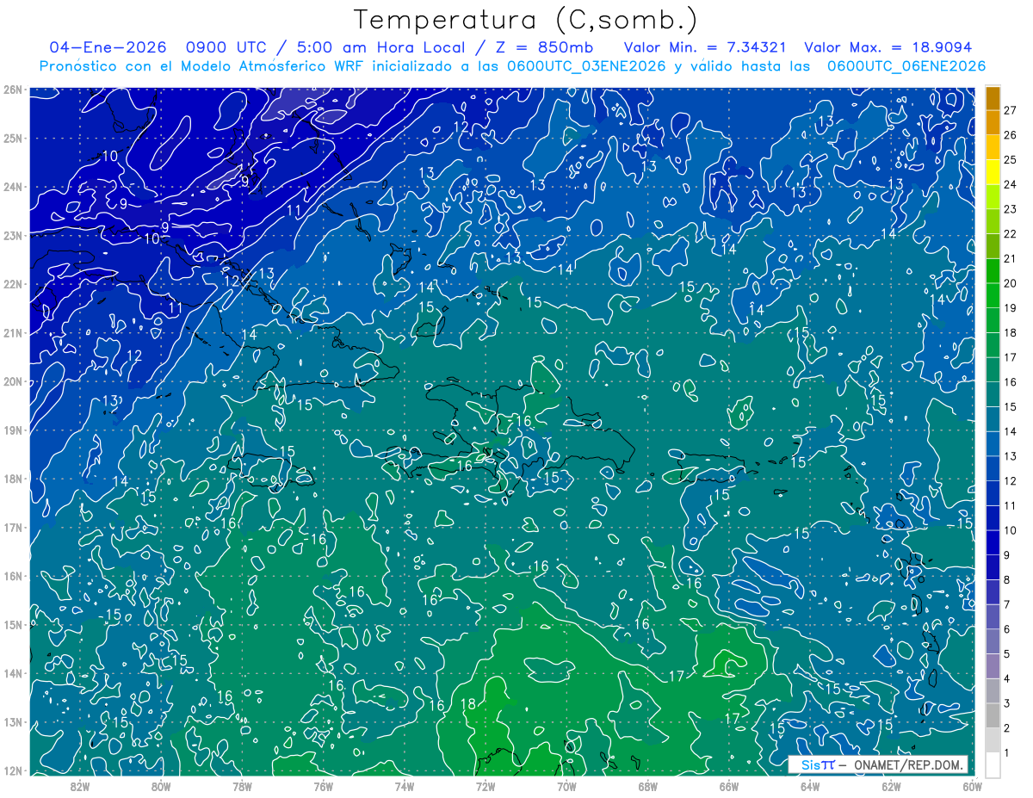Click the 62W longitude axis label
1033x798 pixels.
coord(891,786)
